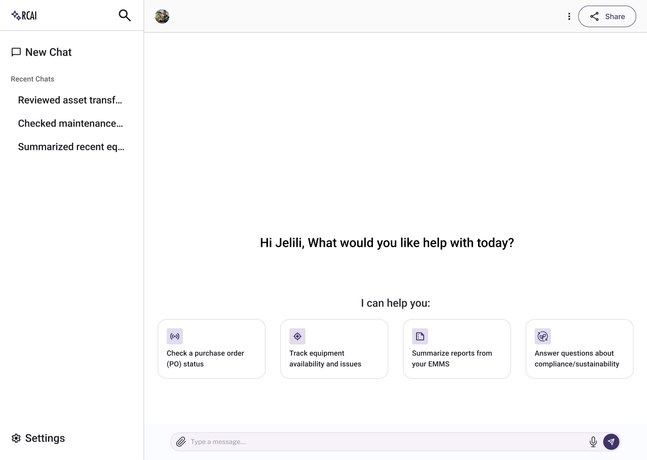Open Settings in the sidebar
Image resolution: width=647 pixels, height=460 pixels.
45,438
